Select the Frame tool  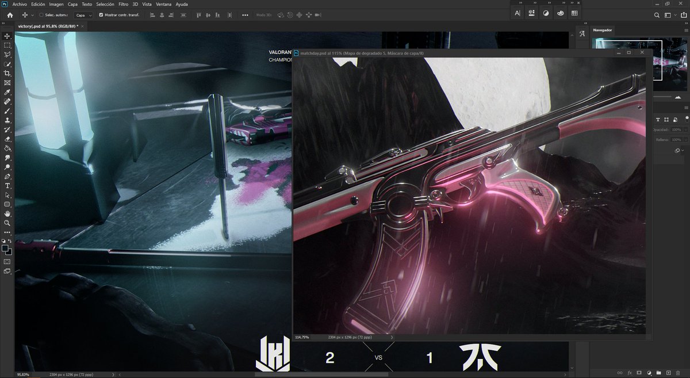[x=7, y=83]
